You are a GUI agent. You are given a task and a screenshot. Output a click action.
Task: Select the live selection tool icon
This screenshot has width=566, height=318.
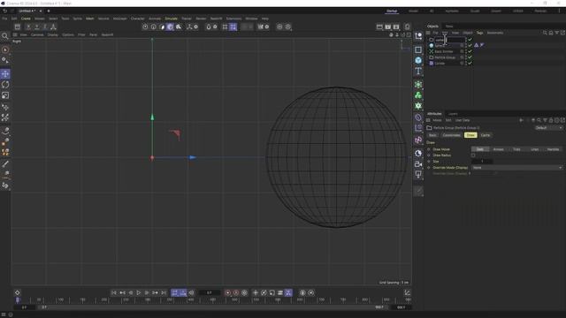5,49
